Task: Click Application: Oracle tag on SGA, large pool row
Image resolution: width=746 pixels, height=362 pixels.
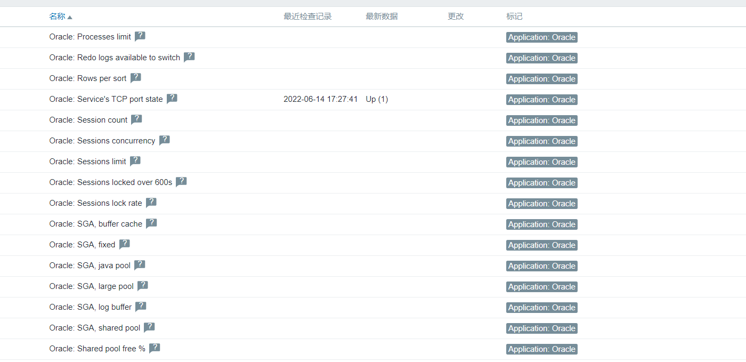Action: [542, 287]
